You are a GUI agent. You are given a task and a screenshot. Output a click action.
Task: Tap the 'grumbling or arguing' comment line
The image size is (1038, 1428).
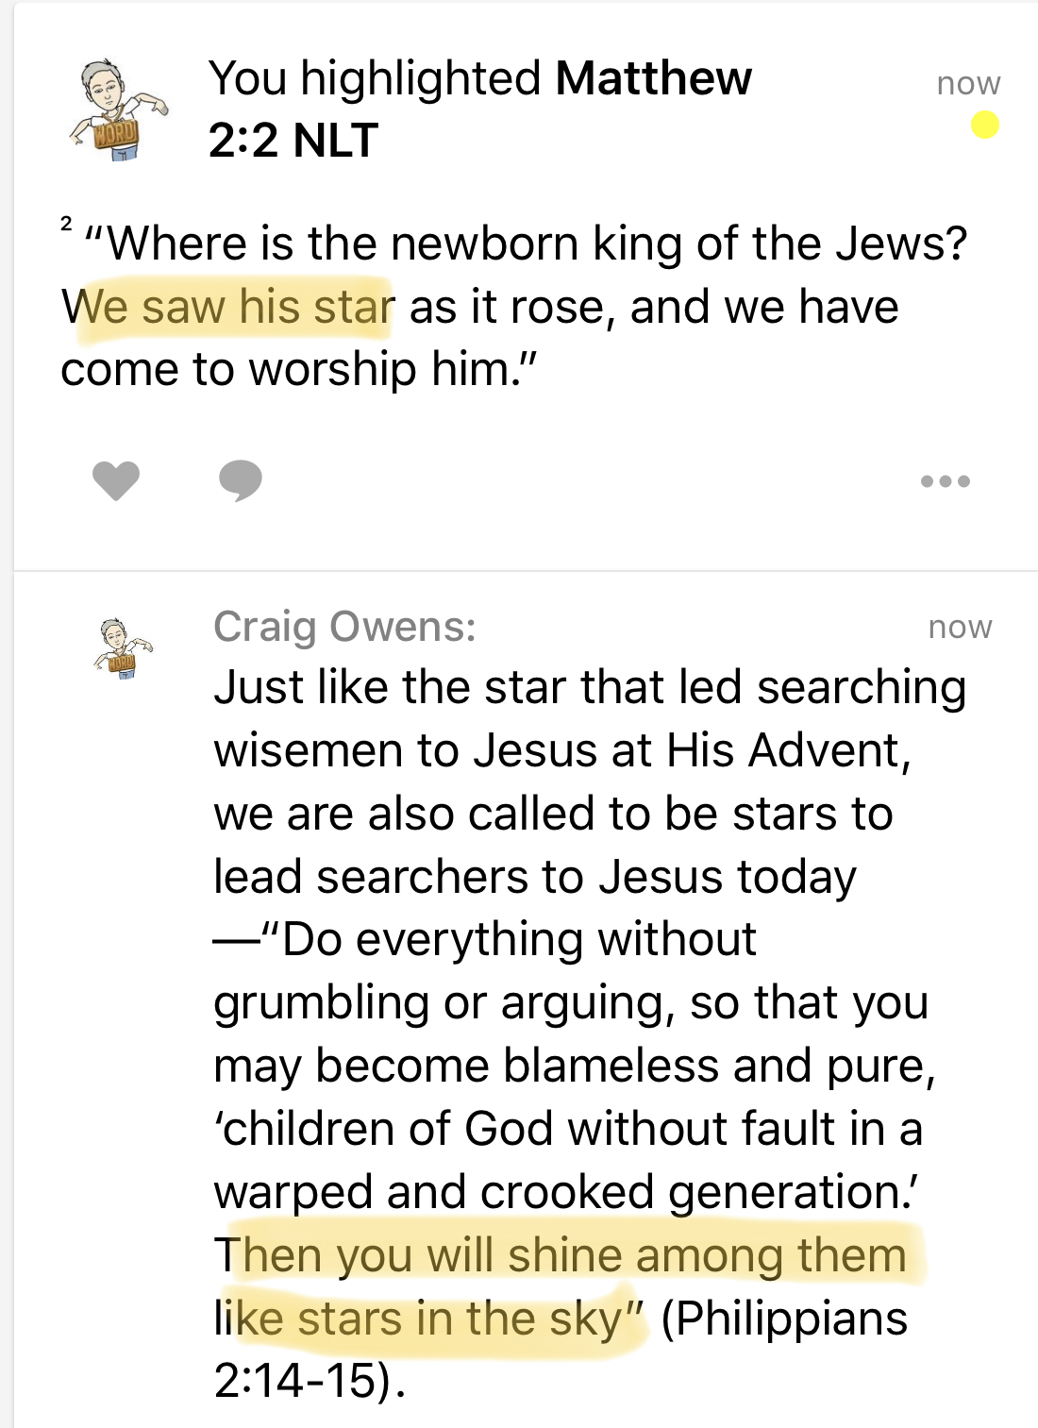pyautogui.click(x=570, y=1002)
